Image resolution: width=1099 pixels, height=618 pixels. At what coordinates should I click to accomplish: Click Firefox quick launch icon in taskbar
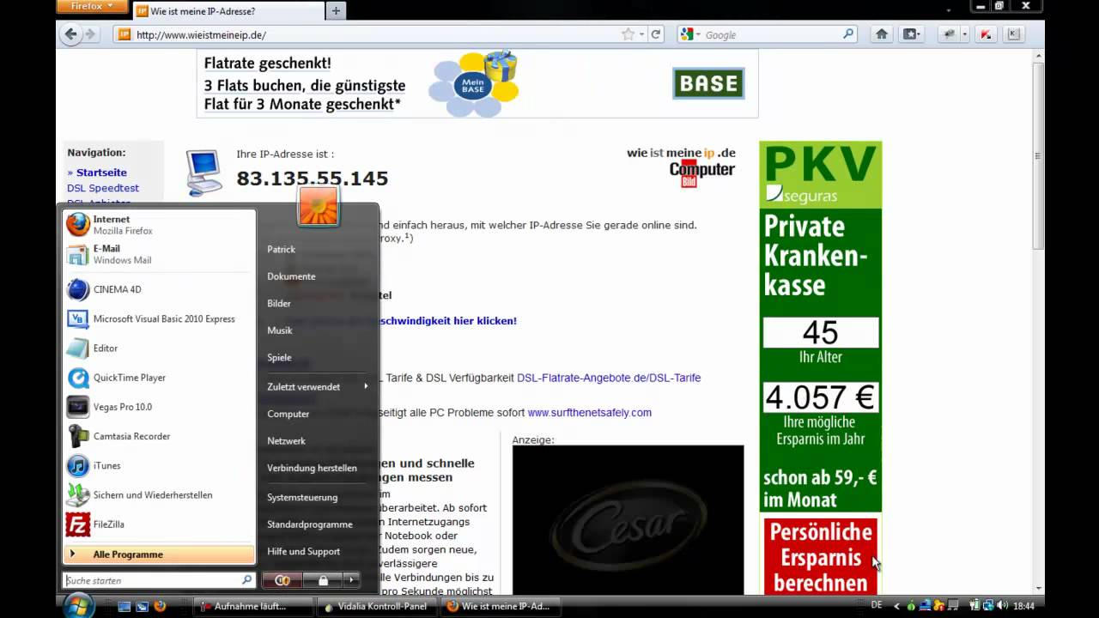pyautogui.click(x=160, y=606)
